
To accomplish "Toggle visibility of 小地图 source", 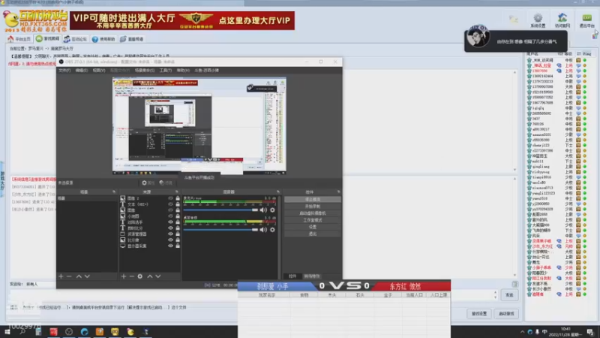I will (x=170, y=216).
